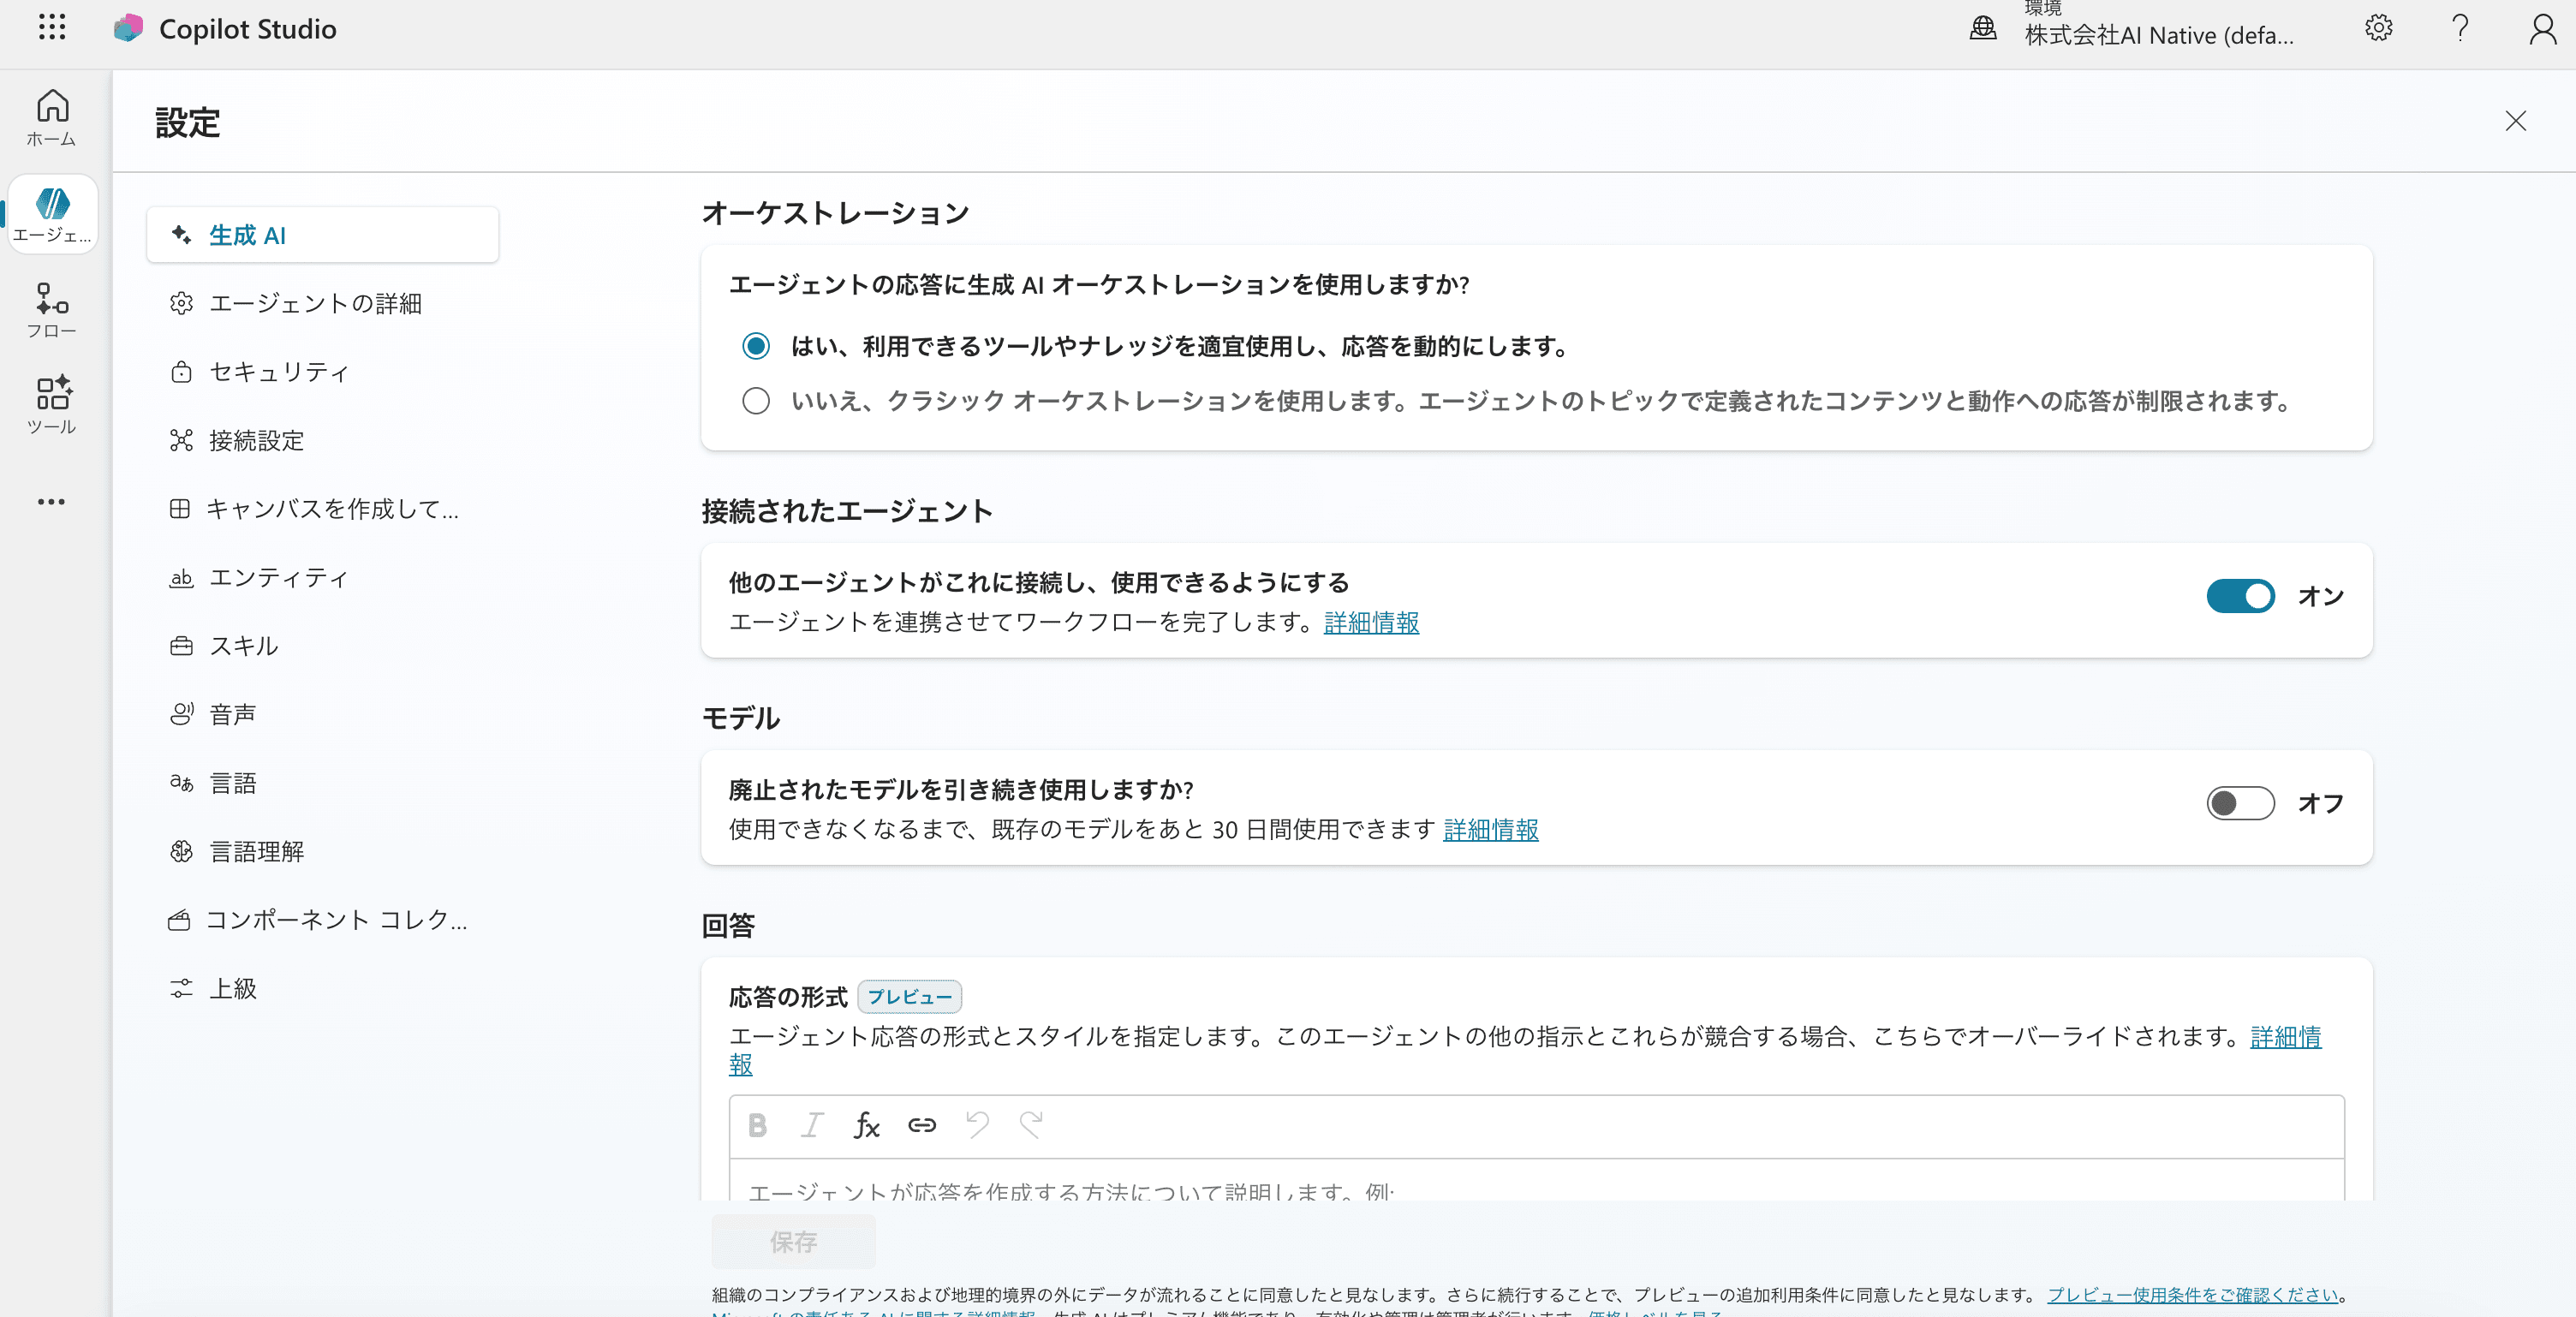Select いいえ classic orchestration radio option

click(x=756, y=401)
